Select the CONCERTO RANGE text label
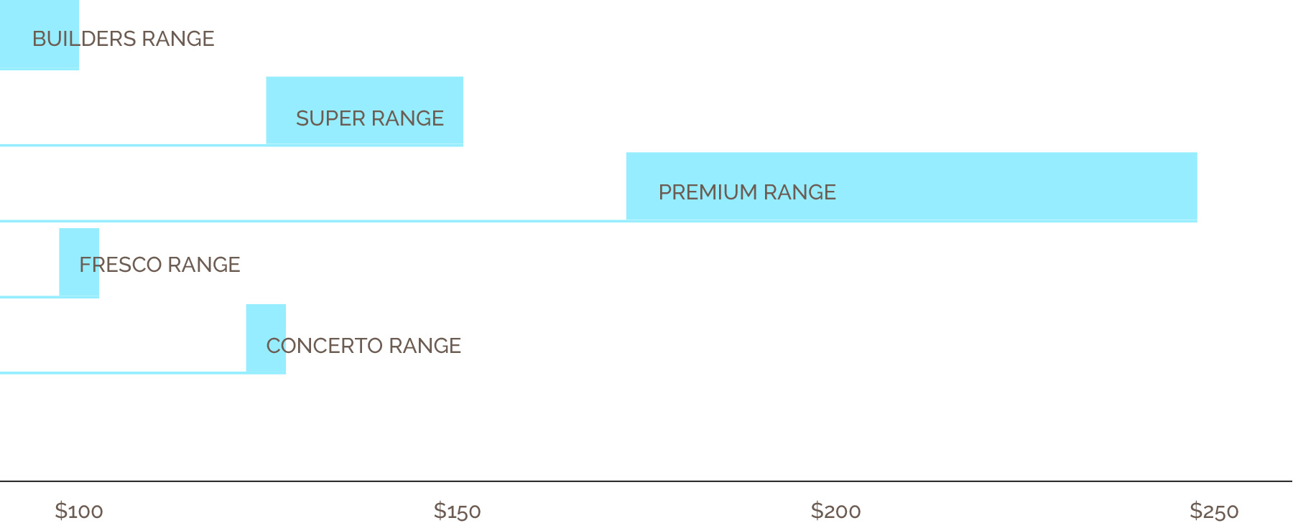Viewport: 1293px width, 523px height. [x=363, y=346]
